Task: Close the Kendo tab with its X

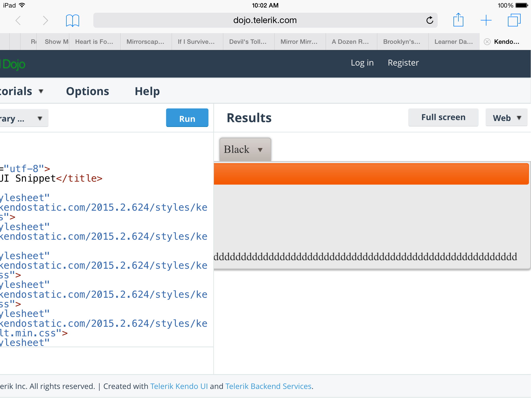Action: 487,42
